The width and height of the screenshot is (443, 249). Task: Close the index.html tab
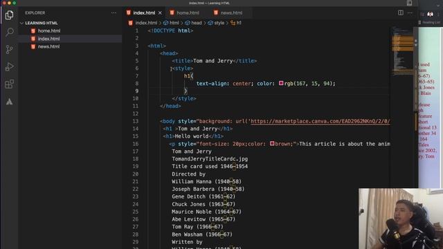(x=160, y=13)
